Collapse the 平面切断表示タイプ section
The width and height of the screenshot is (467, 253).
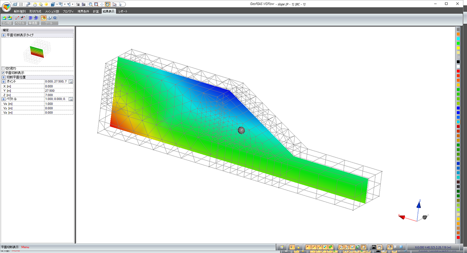[4, 35]
